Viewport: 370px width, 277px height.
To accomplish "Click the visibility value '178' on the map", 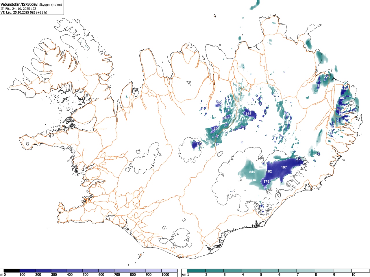I will 266,181.
